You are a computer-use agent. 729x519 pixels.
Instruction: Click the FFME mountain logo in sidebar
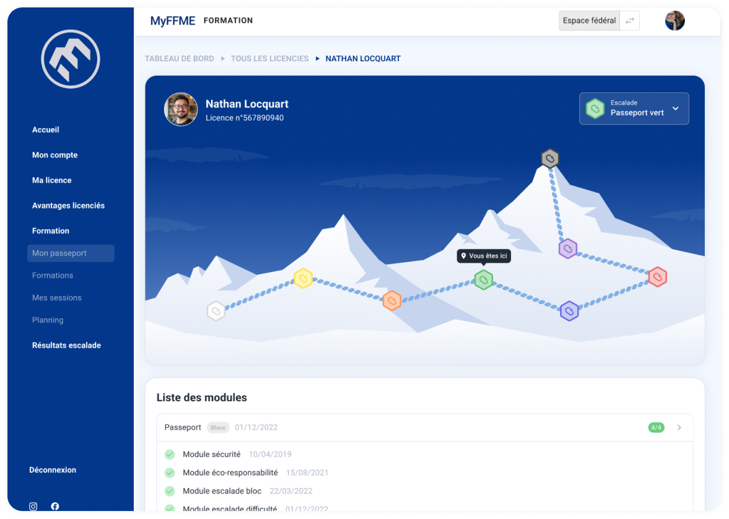pyautogui.click(x=71, y=59)
